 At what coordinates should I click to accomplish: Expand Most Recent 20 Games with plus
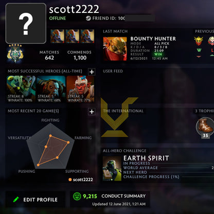[x=92, y=112]
